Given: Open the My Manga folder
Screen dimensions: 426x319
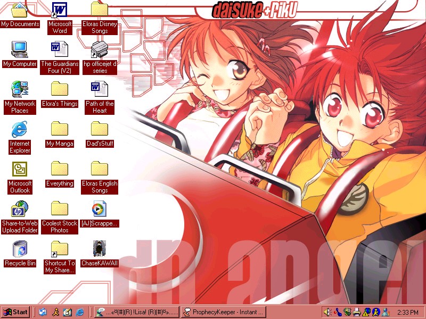Looking at the screenshot, I should tap(60, 129).
